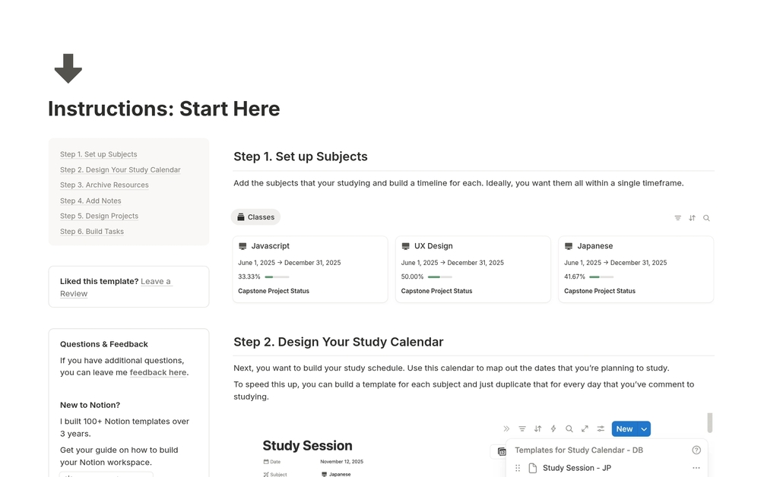Click the Javascript progress bar
The width and height of the screenshot is (764, 477).
277,277
